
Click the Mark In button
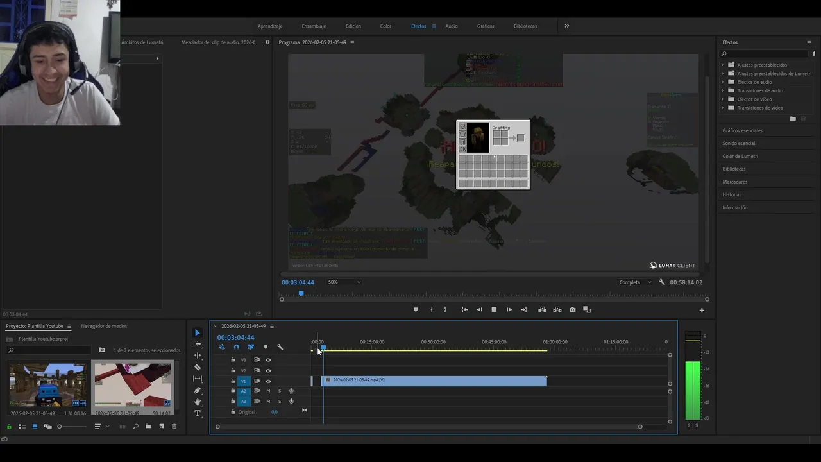tap(431, 309)
